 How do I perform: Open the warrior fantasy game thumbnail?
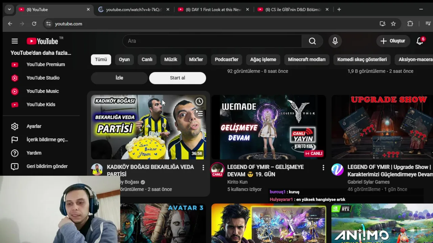pos(269,223)
